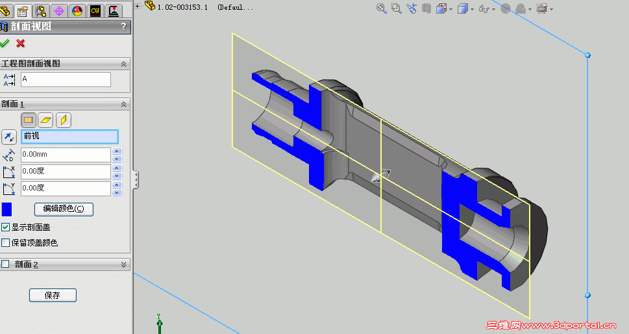Open the DimXpertManager crosshair tab

(59, 11)
